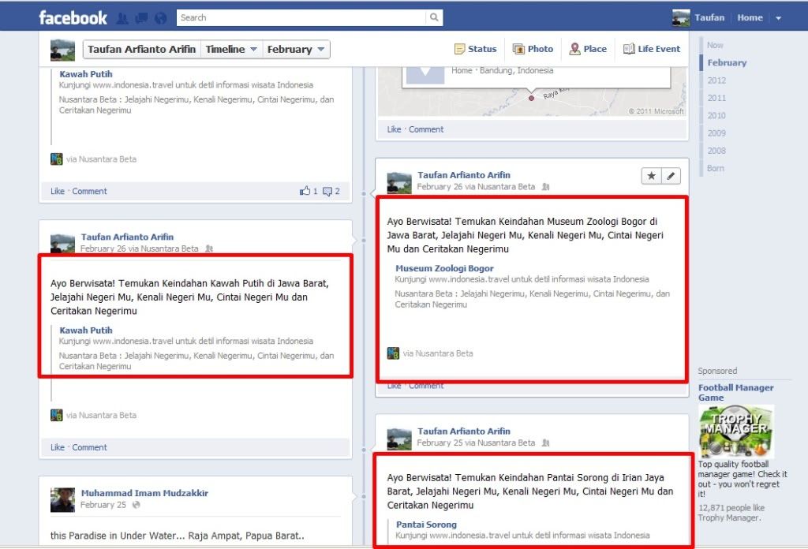
Task: Jump to Born in the timeline navigator
Action: point(715,169)
